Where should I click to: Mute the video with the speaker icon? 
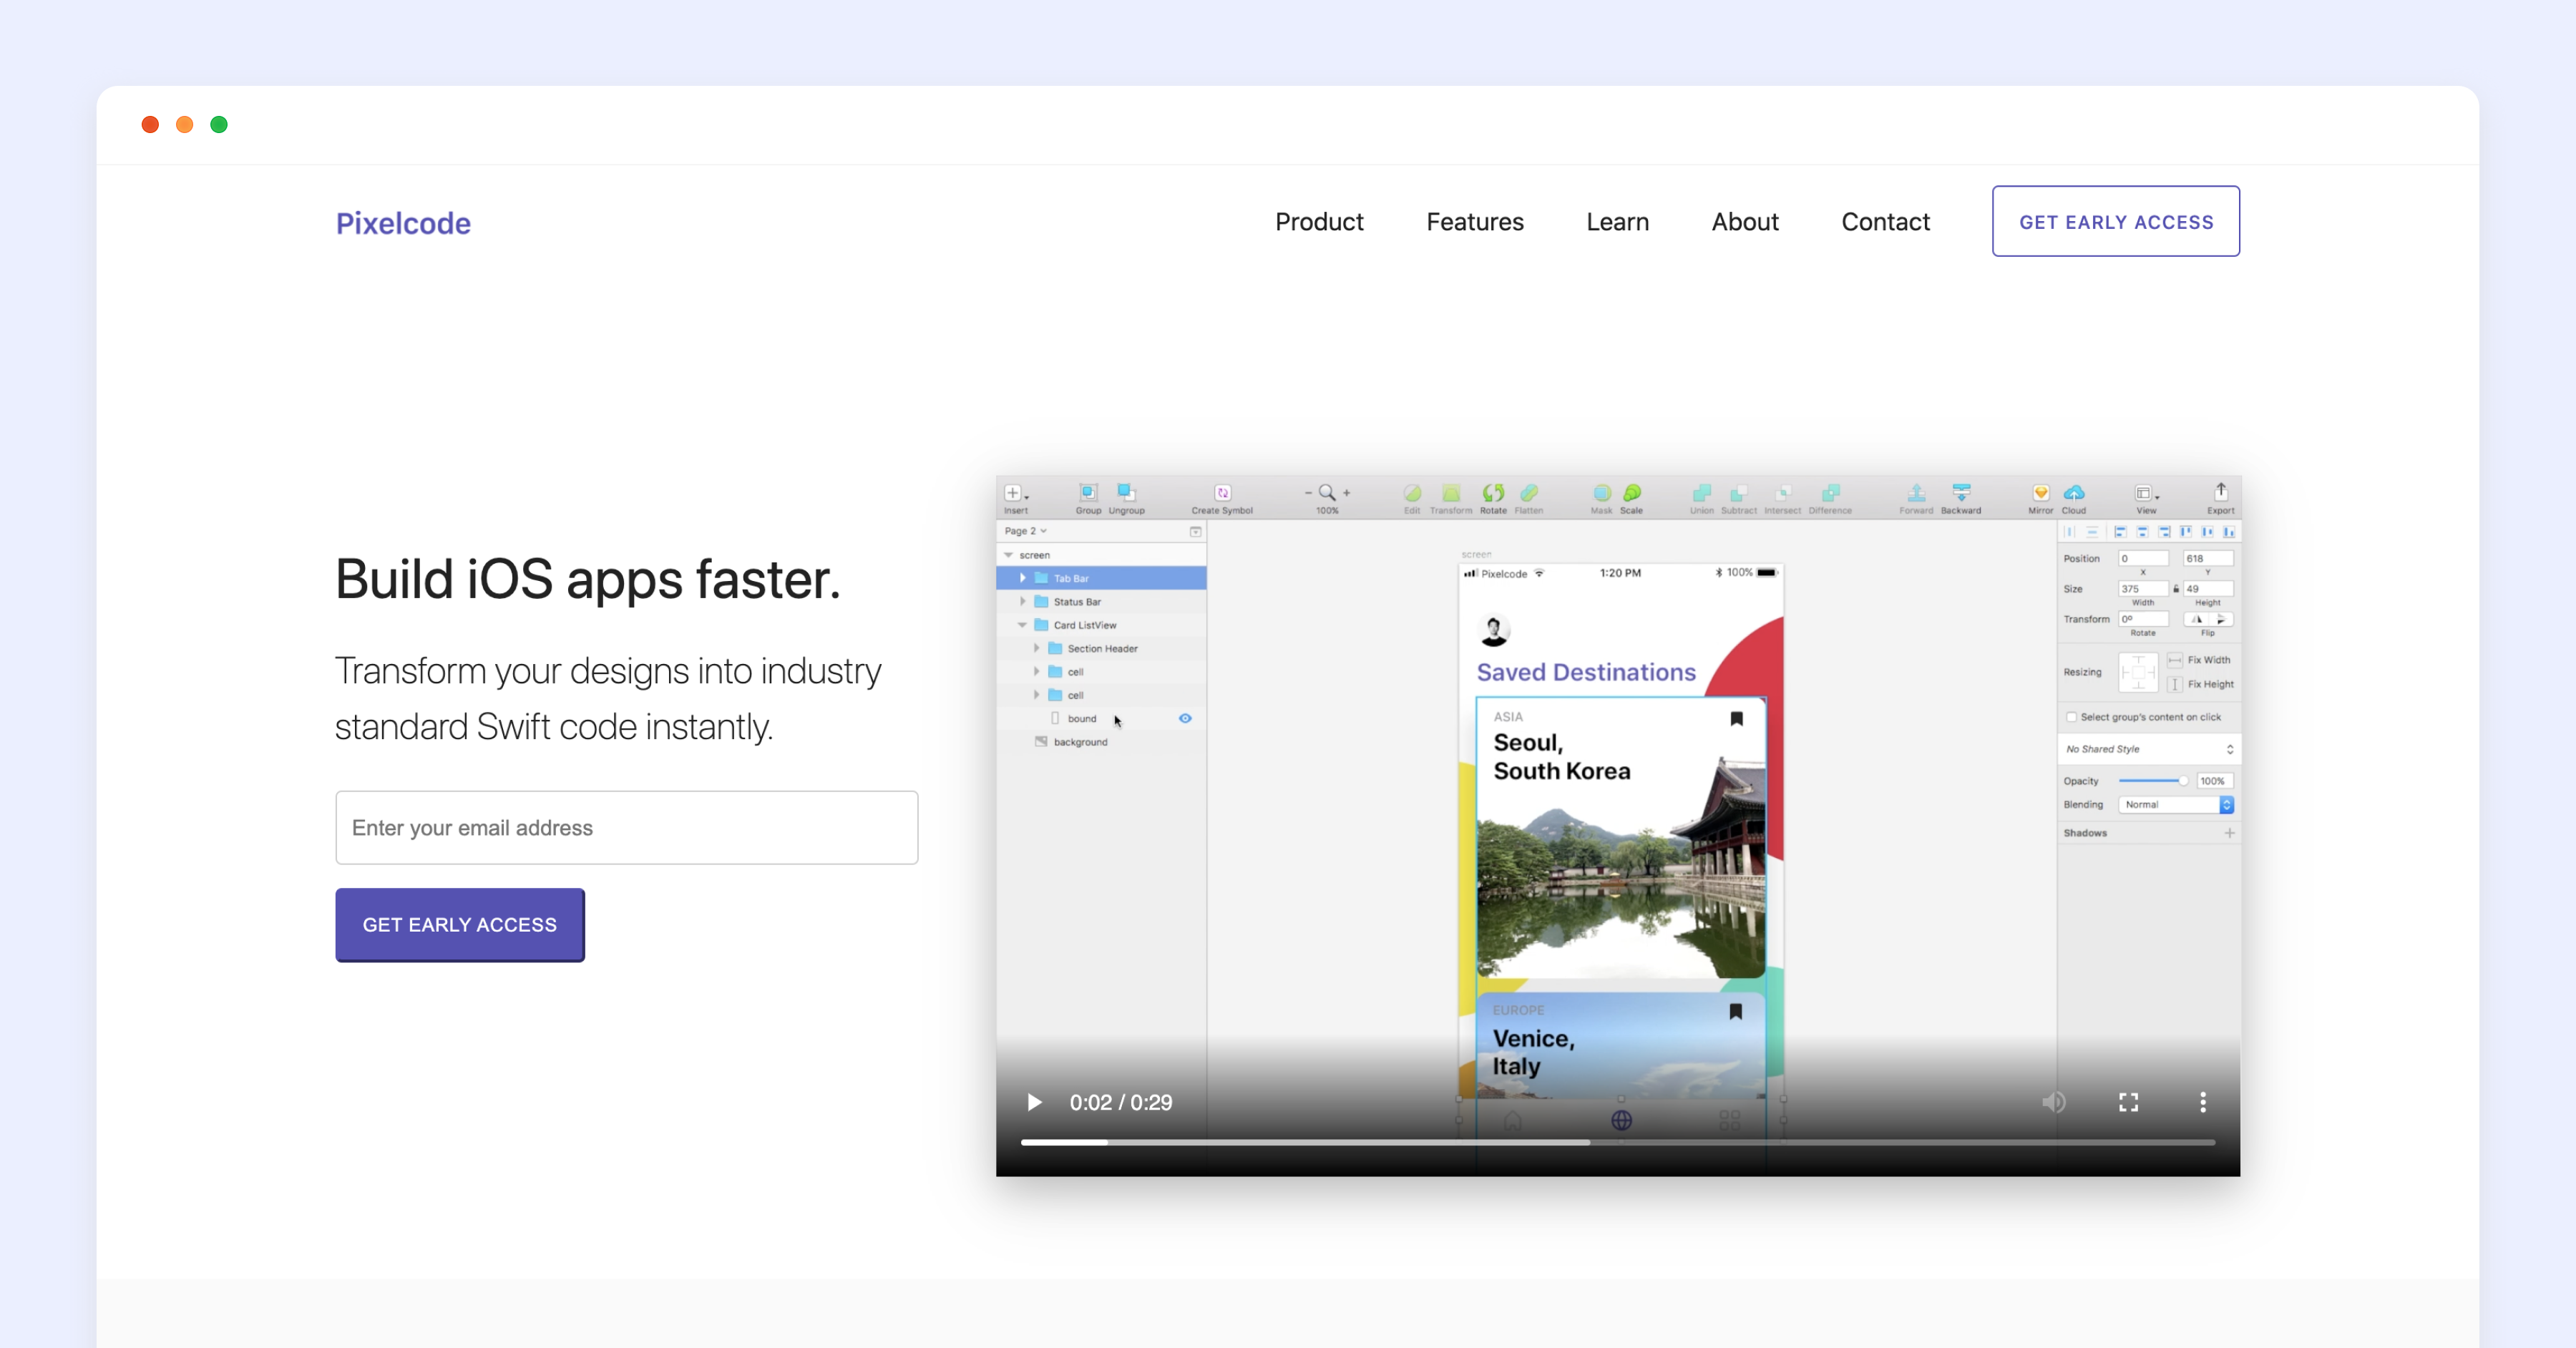coord(2054,1103)
